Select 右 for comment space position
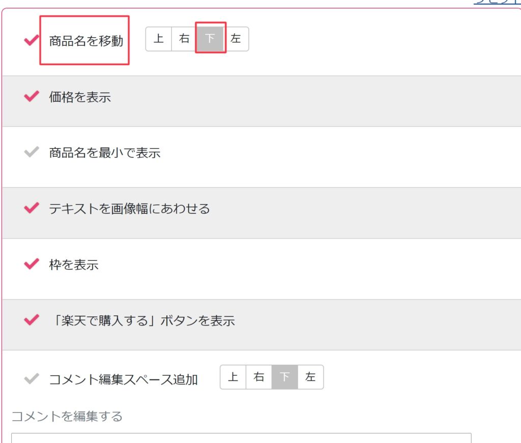This screenshot has width=521, height=443. click(259, 377)
